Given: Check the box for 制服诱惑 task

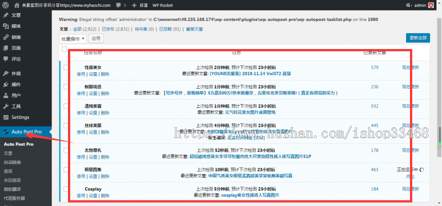Looking at the screenshot, I should [66, 87].
